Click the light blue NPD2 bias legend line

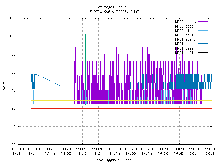point(203,30)
